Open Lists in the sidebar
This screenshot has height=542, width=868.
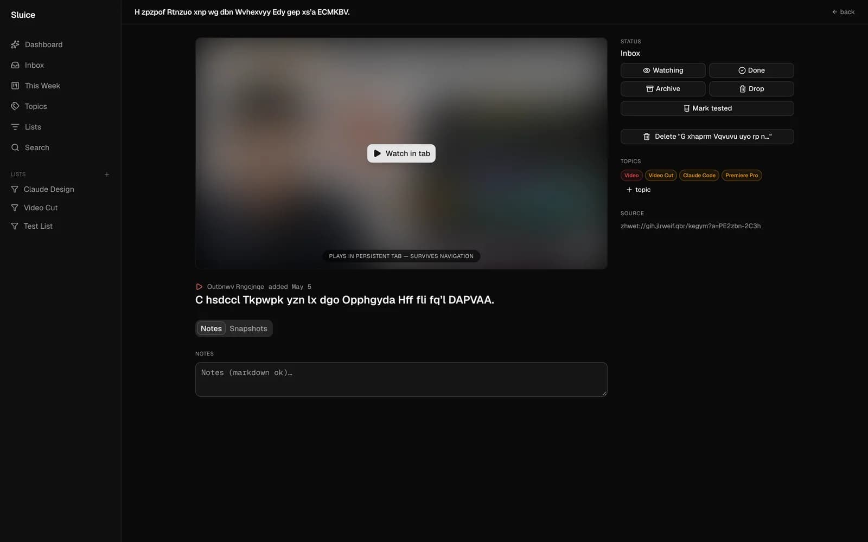[x=26, y=127]
